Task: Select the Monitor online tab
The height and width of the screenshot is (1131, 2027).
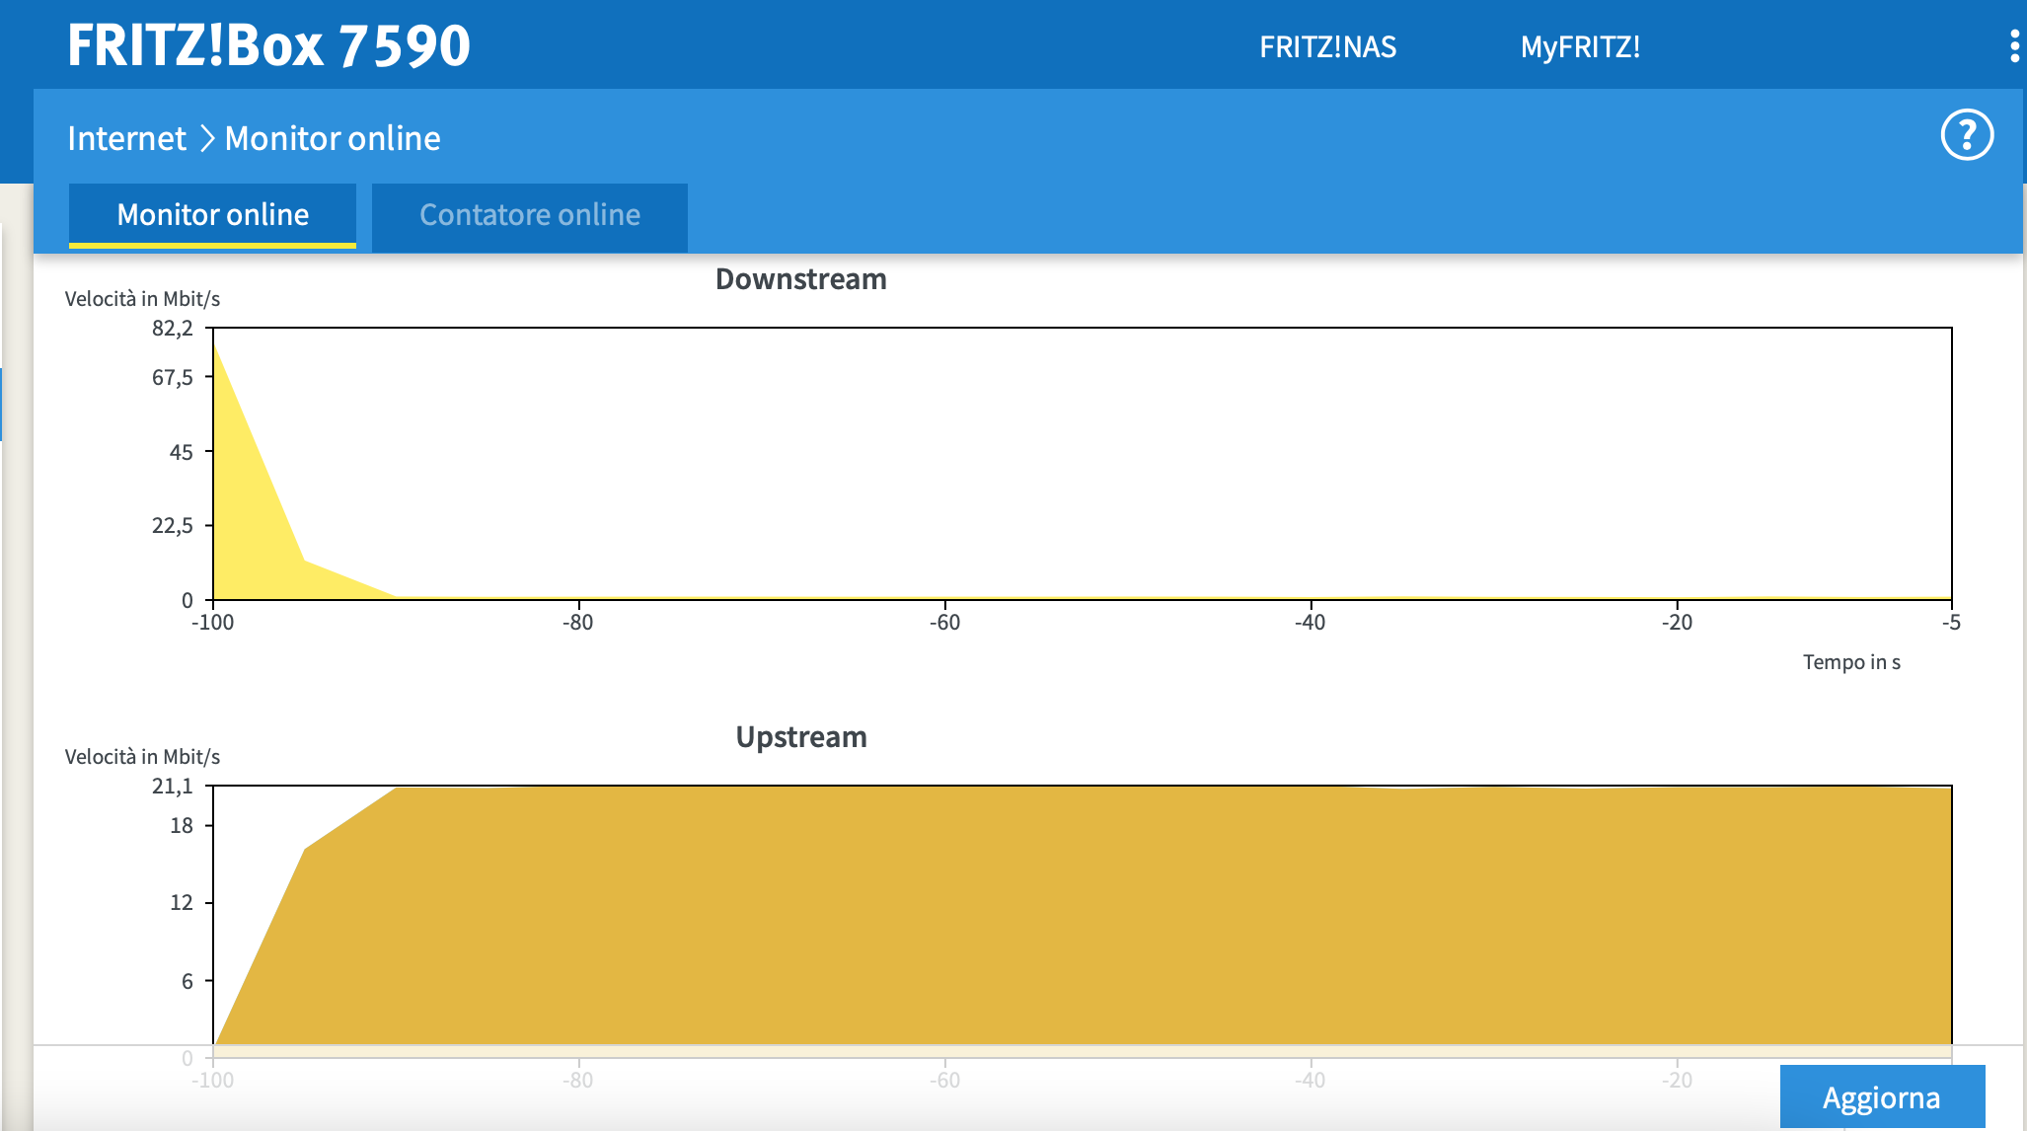Action: (212, 215)
